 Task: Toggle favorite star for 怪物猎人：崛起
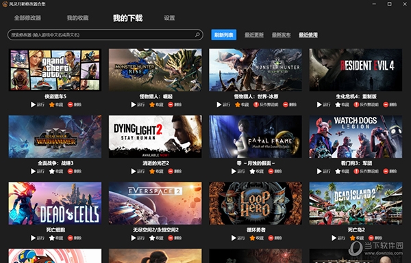[x=156, y=105]
